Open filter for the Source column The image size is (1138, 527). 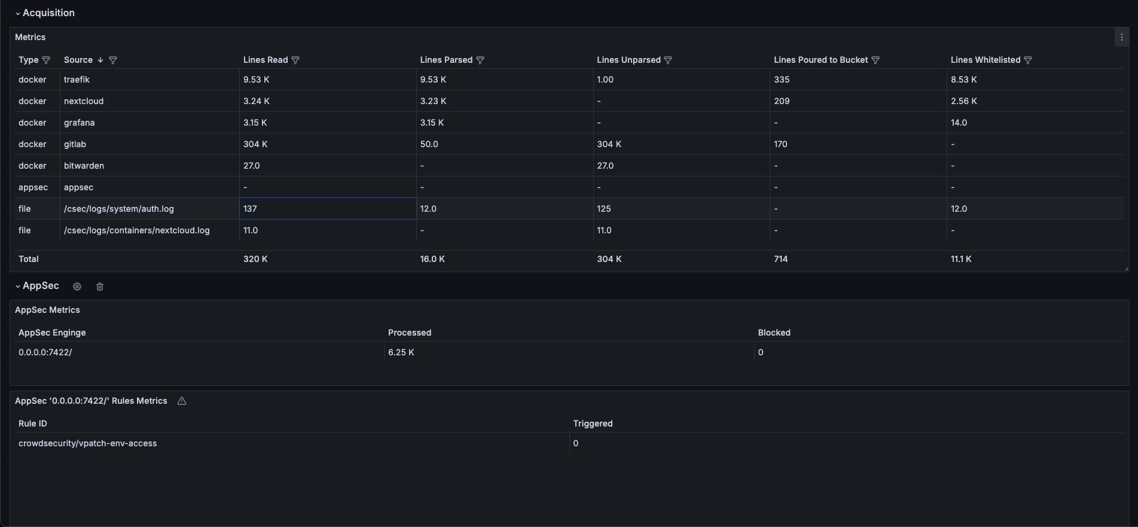coord(113,60)
